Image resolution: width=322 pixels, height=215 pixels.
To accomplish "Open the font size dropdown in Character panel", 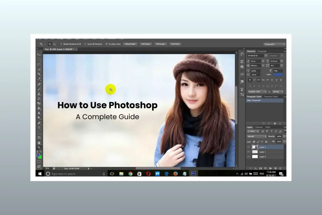I will pyautogui.click(x=263, y=61).
